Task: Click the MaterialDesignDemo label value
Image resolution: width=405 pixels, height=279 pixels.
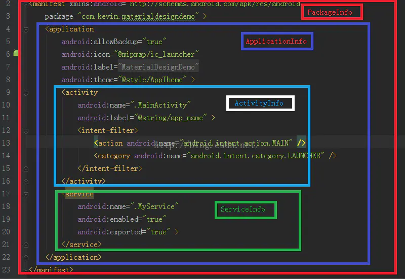Action: (158, 67)
